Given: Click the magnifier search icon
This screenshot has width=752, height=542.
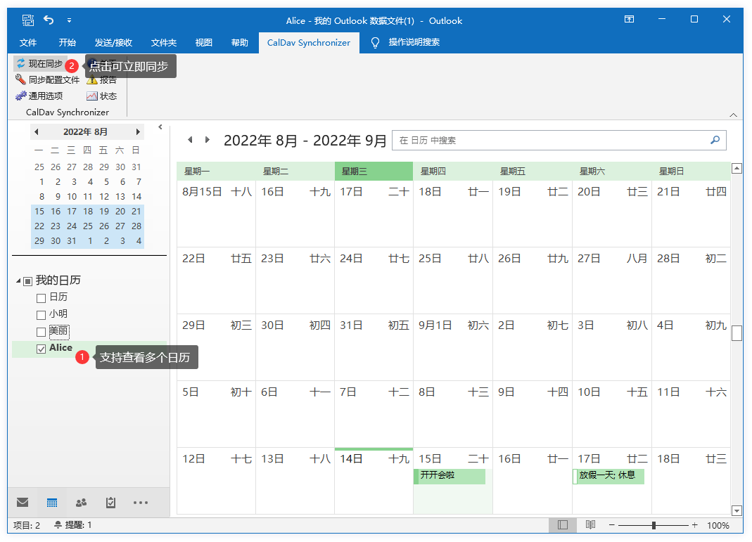Looking at the screenshot, I should click(715, 140).
